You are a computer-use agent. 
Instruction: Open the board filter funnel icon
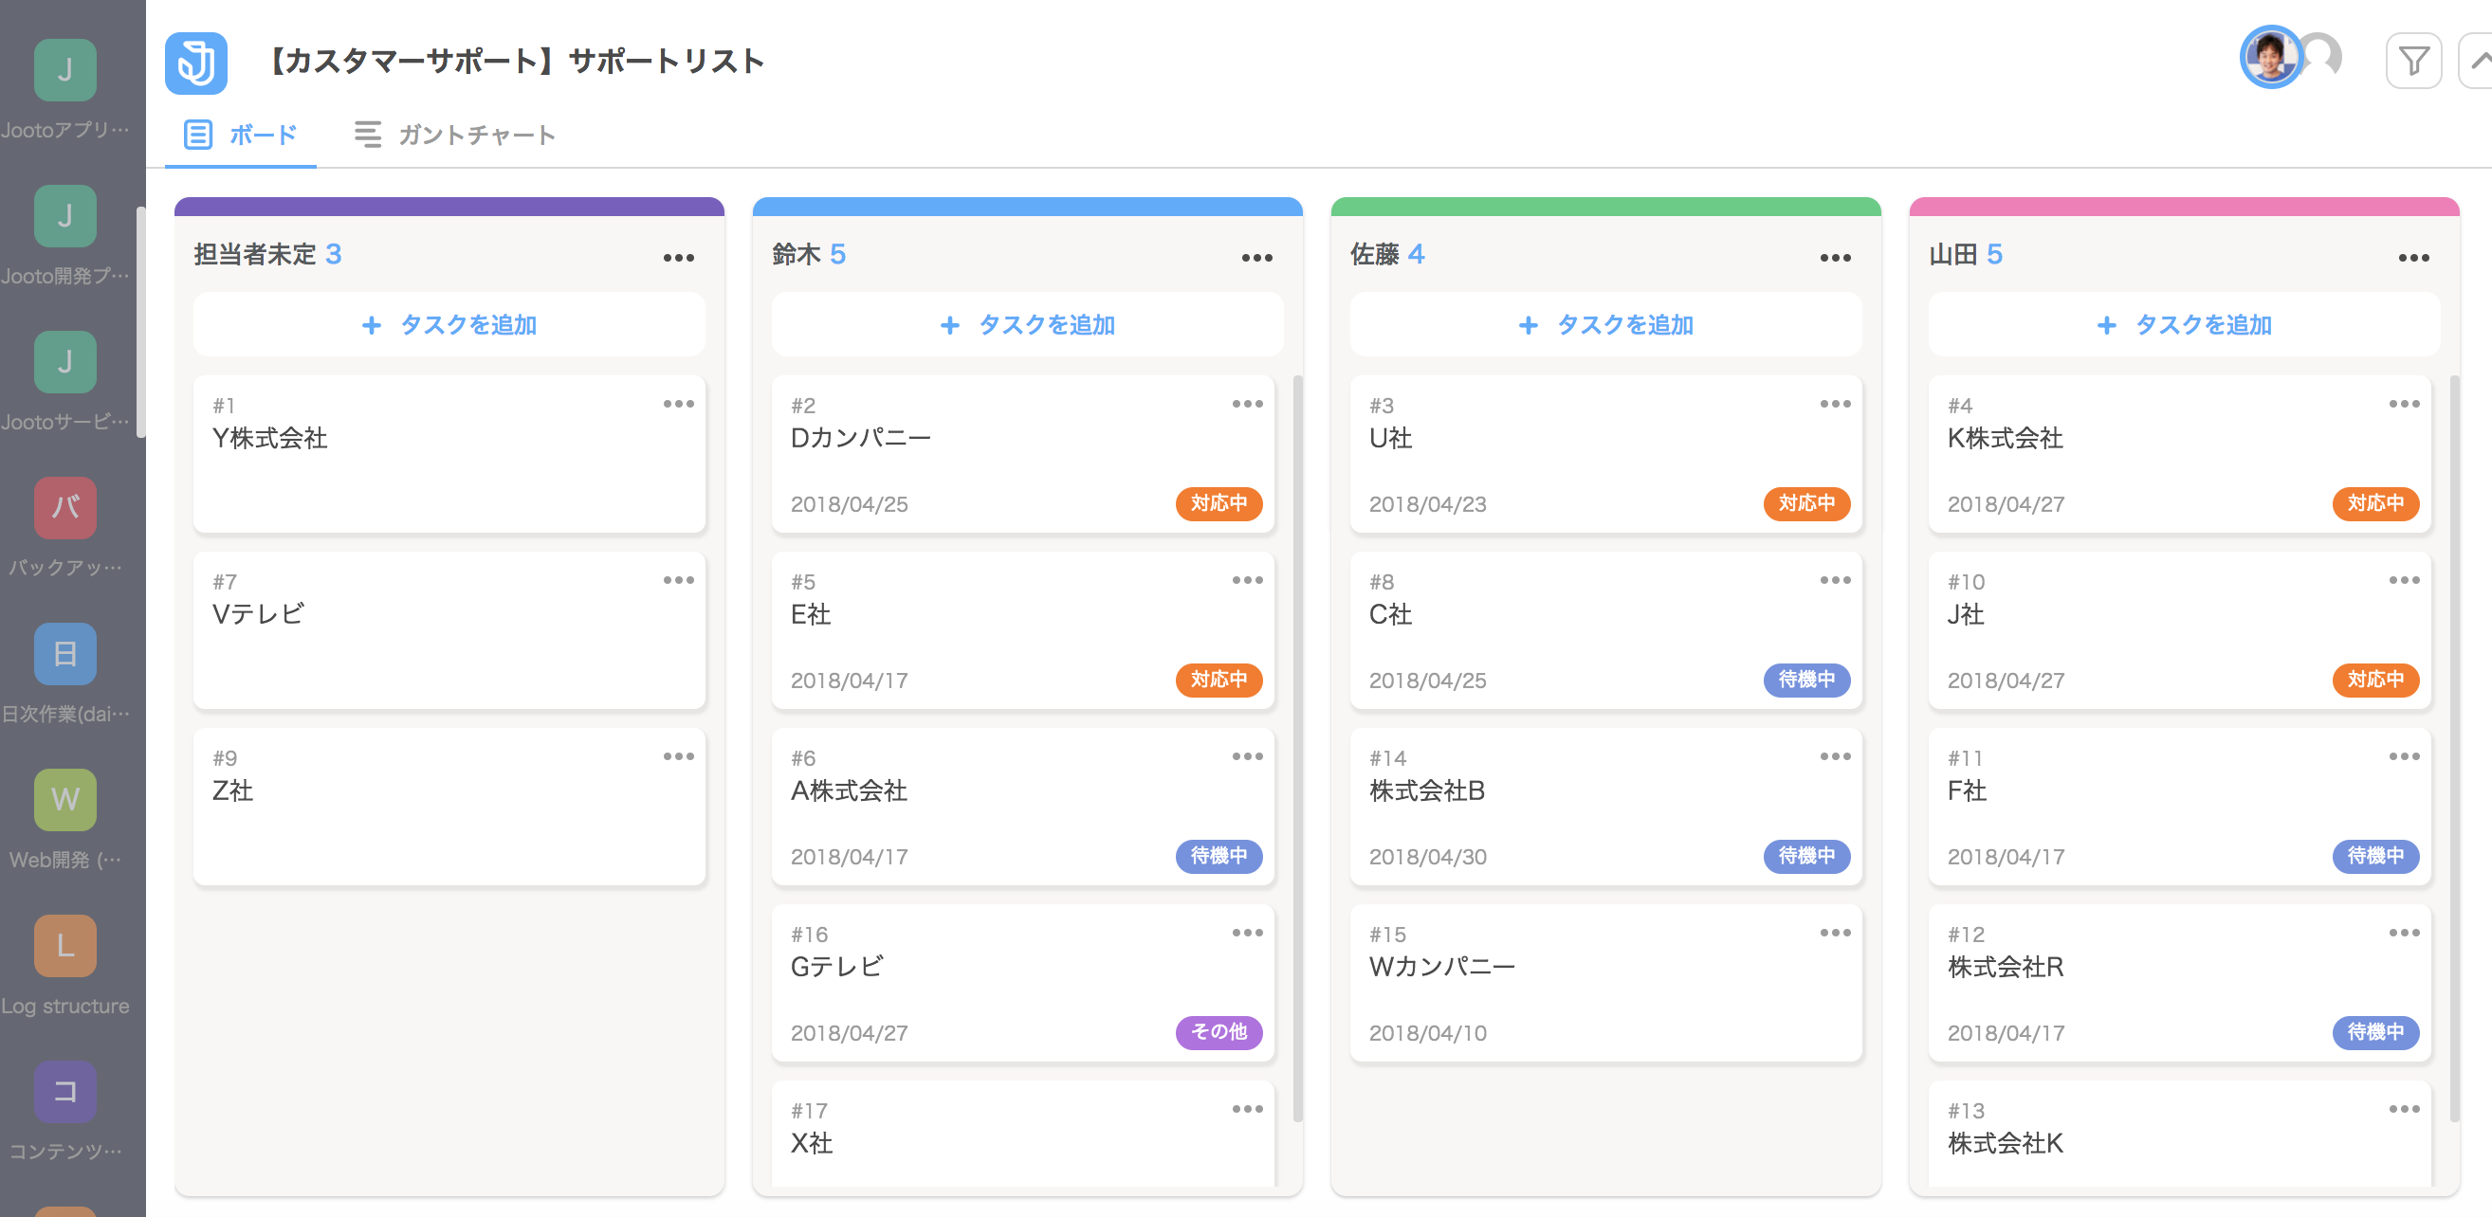2413,61
